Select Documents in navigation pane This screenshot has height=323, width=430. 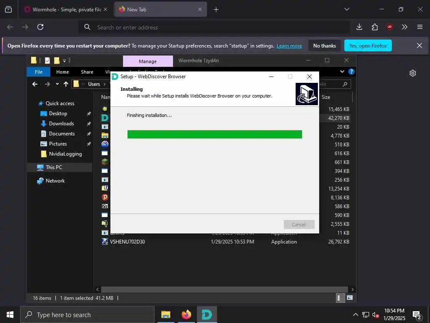62,134
